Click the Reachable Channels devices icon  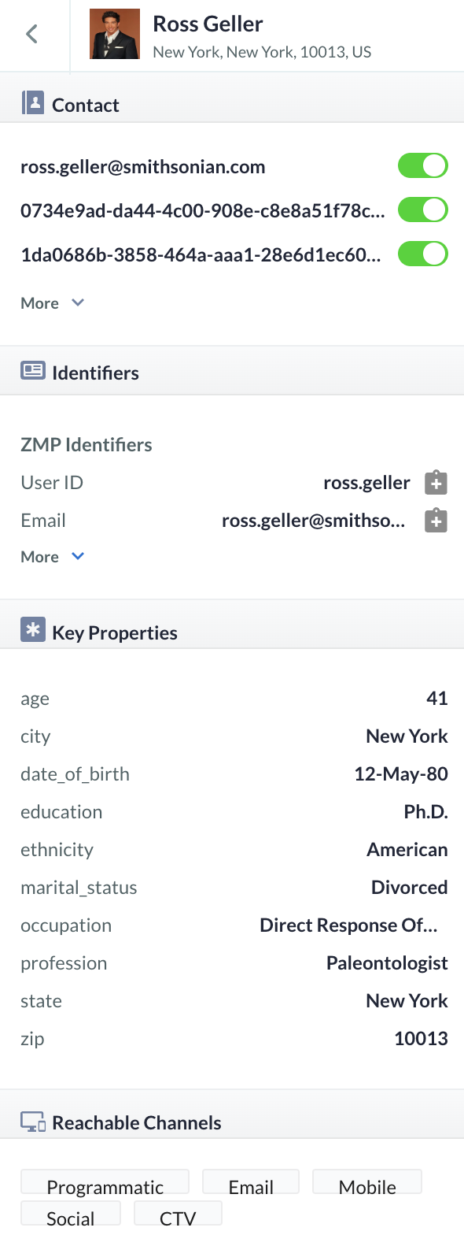click(x=33, y=1122)
